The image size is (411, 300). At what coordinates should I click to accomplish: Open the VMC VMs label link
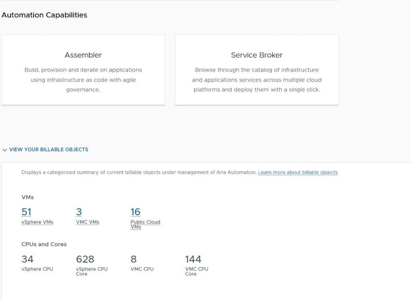pyautogui.click(x=87, y=222)
